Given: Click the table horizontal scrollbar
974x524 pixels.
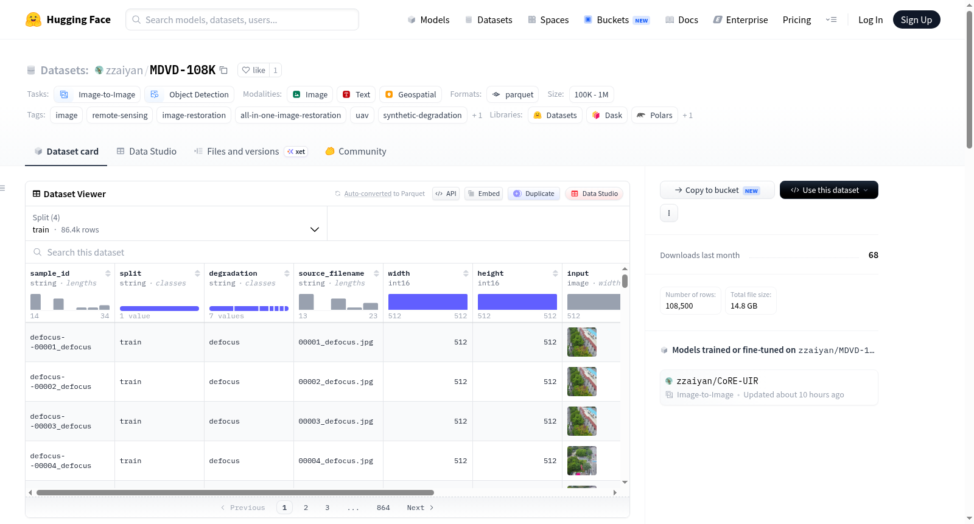Looking at the screenshot, I should 235,492.
